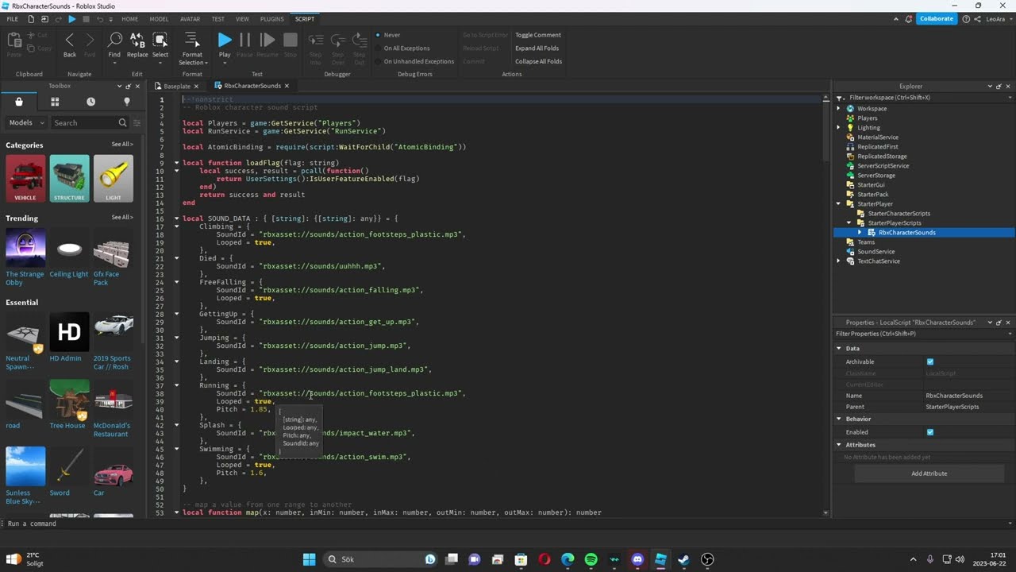Select the Never debug errors option
1016x572 pixels.
pyautogui.click(x=388, y=35)
